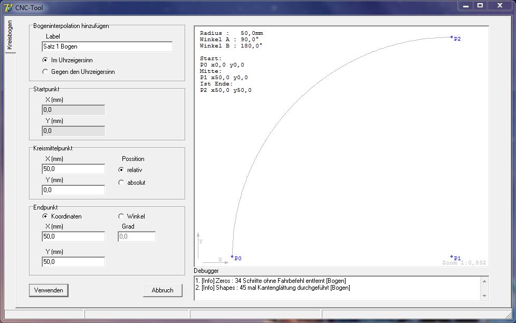
Task: Select the Kreisbogen vertical tab
Action: pos(9,35)
